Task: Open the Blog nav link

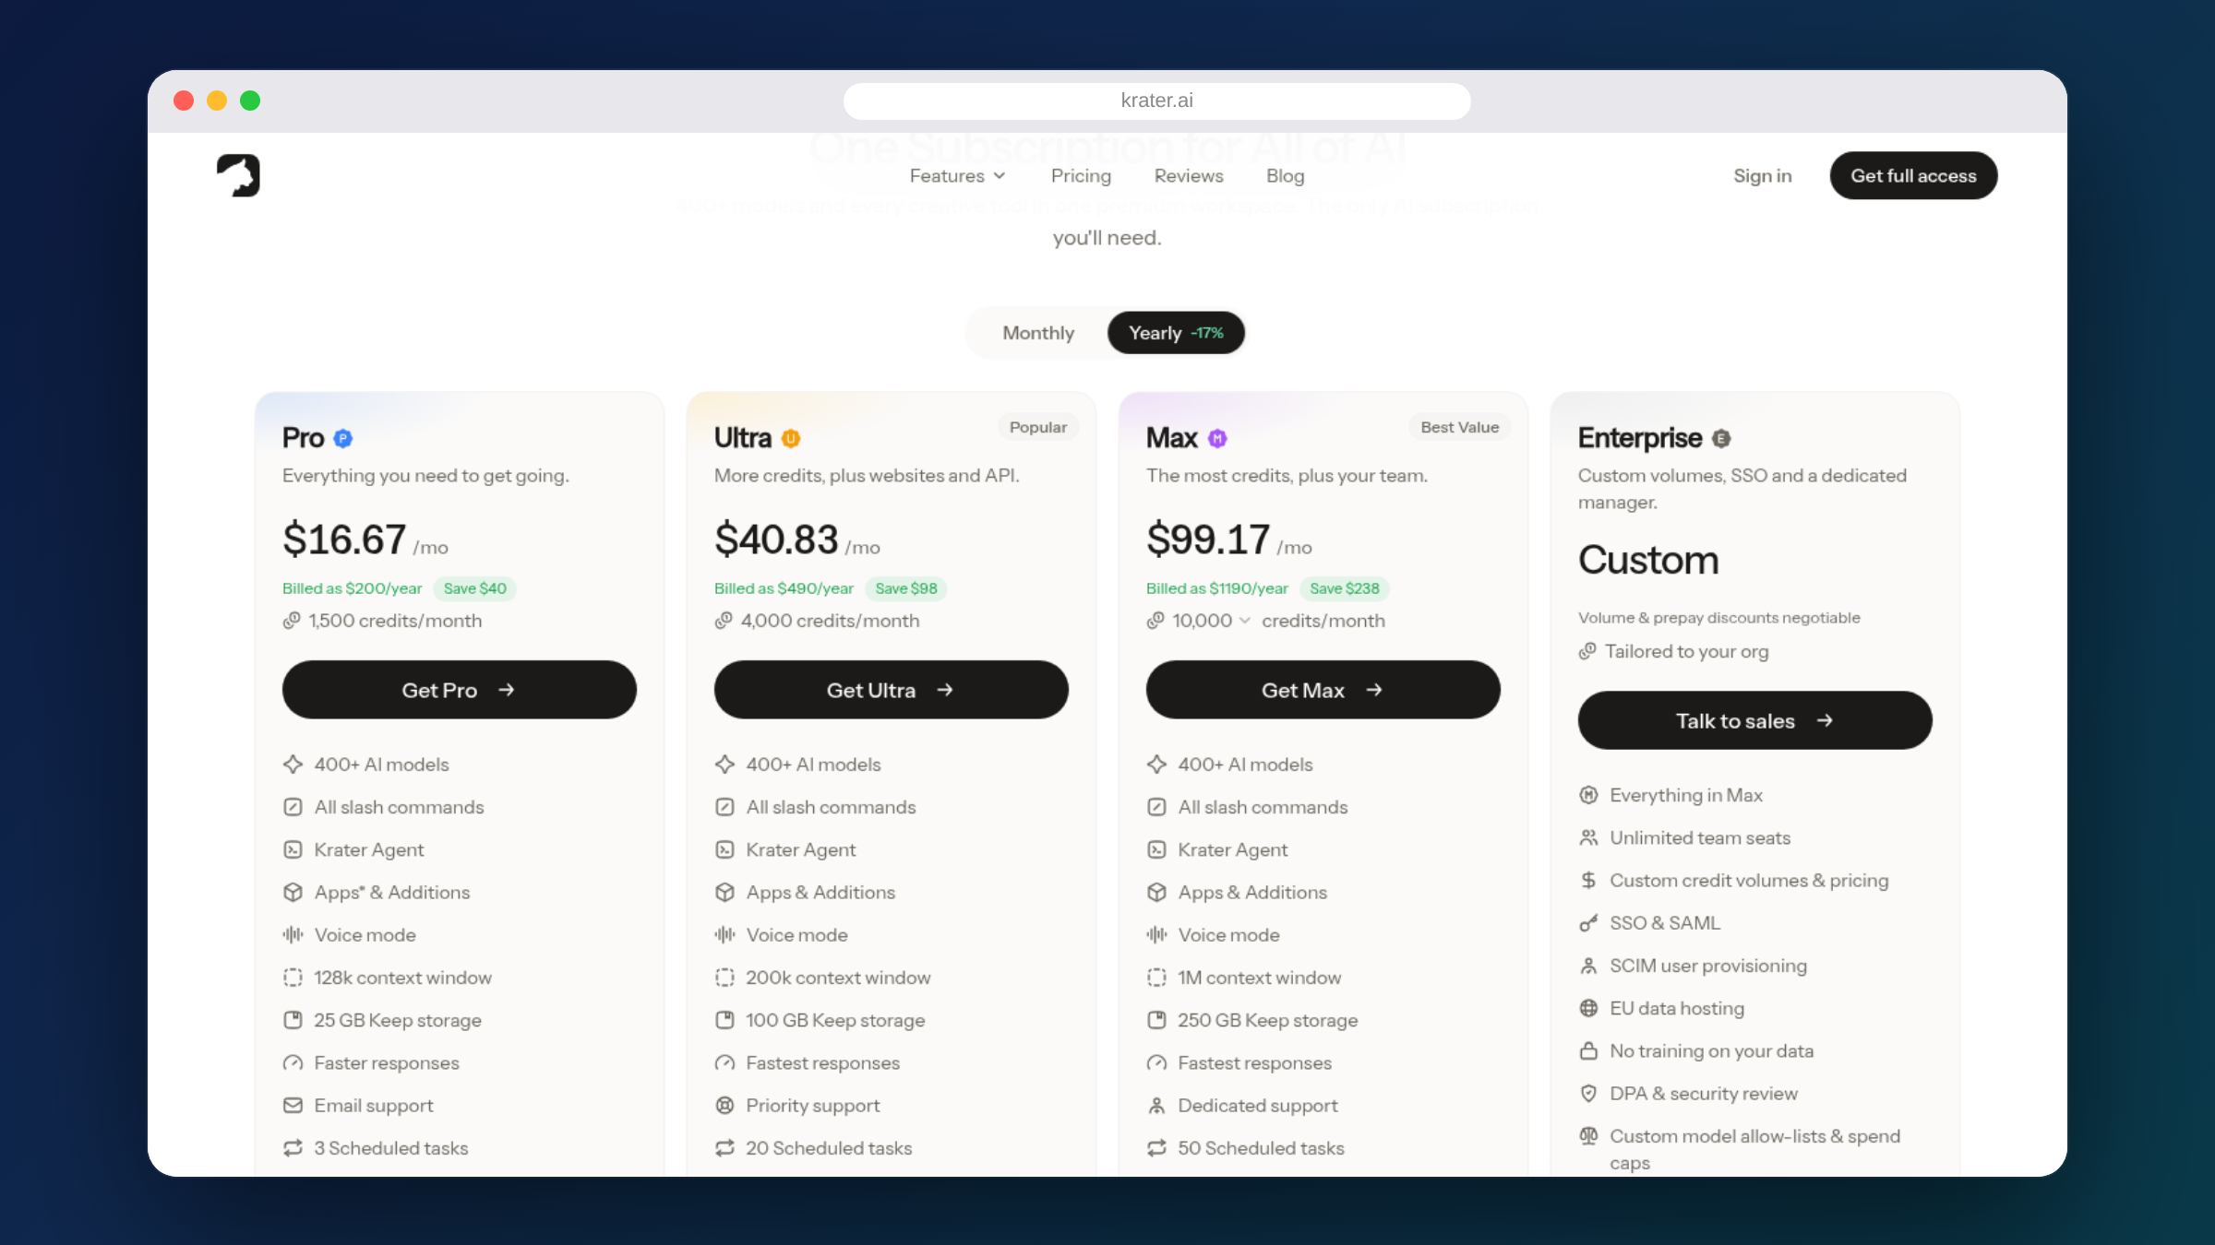Action: [x=1285, y=175]
